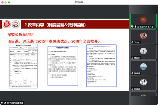Click the 彭子龙的屏幕共享 label at bottom left
The width and height of the screenshot is (158, 105).
(15, 103)
